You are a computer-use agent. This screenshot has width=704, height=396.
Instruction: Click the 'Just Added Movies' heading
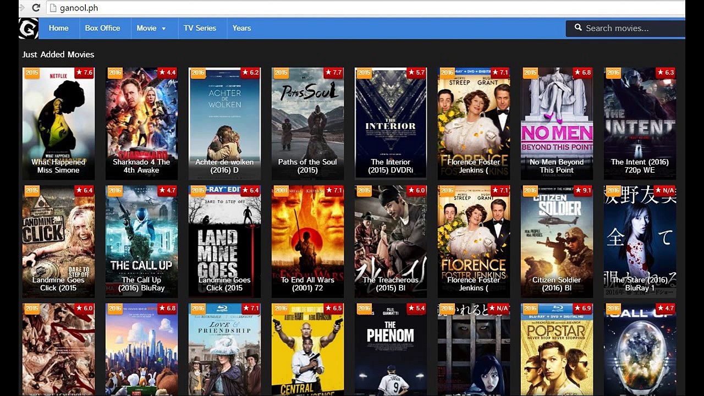click(58, 54)
